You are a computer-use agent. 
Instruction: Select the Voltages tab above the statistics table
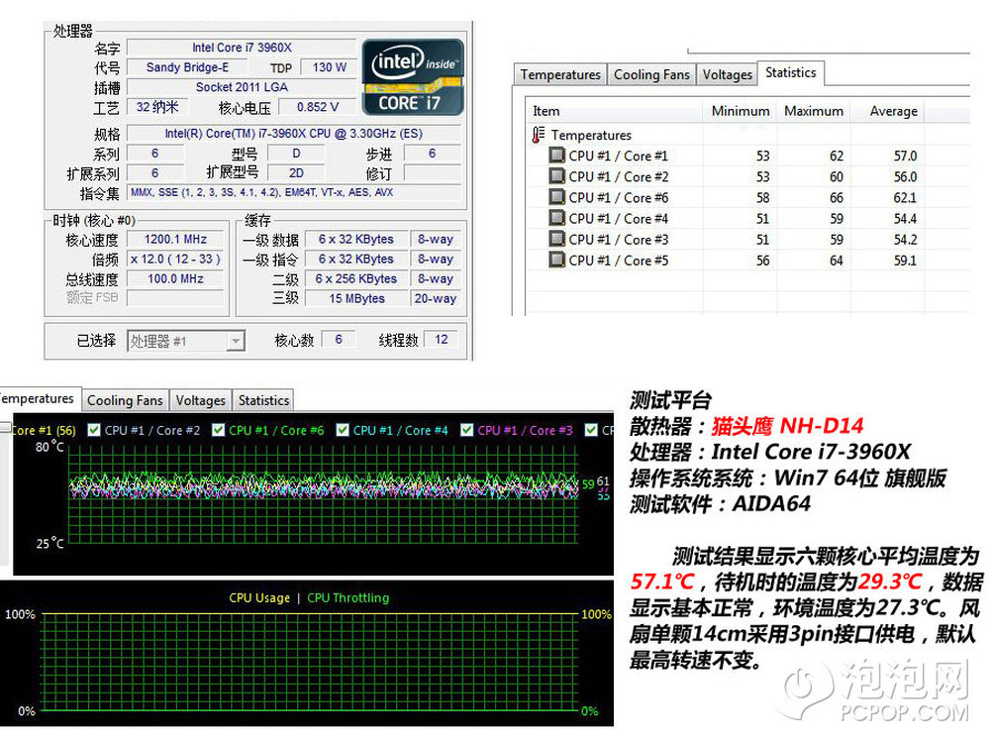728,74
